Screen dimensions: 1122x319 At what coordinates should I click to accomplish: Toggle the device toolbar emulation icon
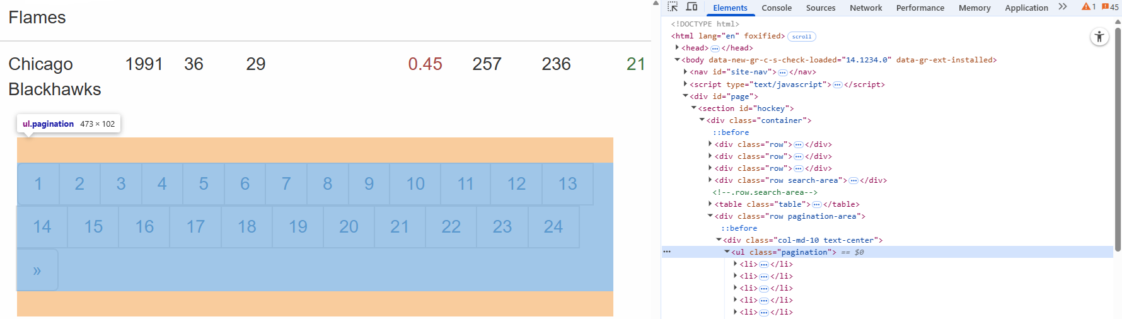[x=691, y=7]
